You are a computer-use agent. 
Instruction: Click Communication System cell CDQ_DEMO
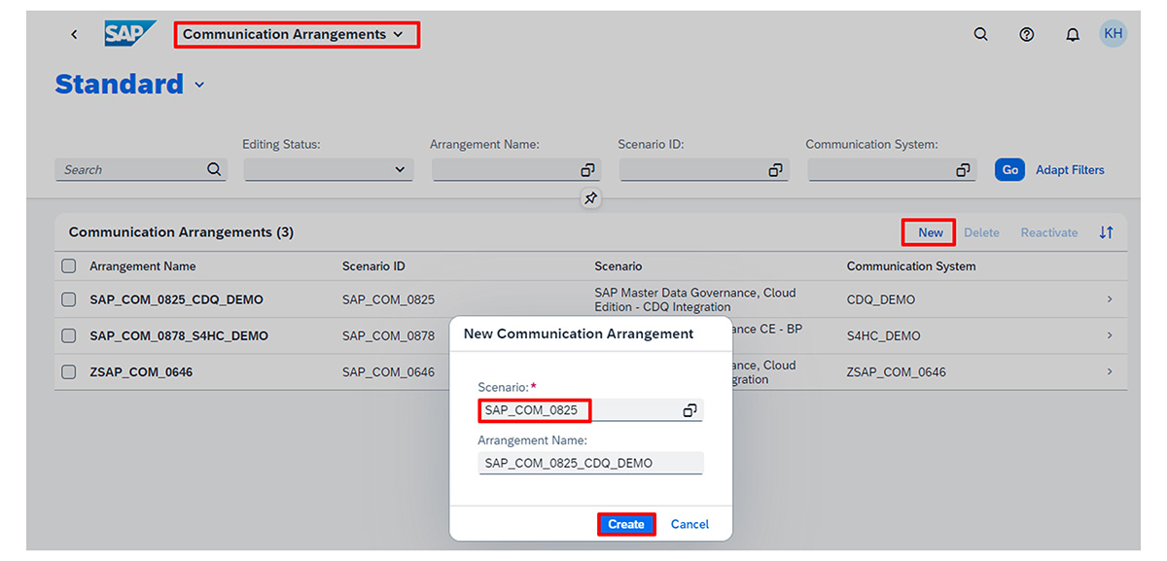[x=881, y=299]
